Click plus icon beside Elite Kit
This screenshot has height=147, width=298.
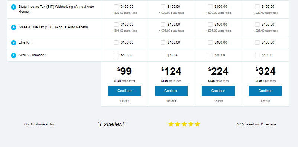click(x=13, y=43)
